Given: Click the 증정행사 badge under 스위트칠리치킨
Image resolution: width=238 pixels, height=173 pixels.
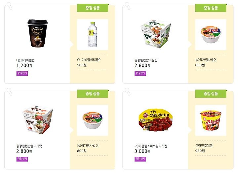Looking at the screenshot, I should pyautogui.click(x=140, y=159).
